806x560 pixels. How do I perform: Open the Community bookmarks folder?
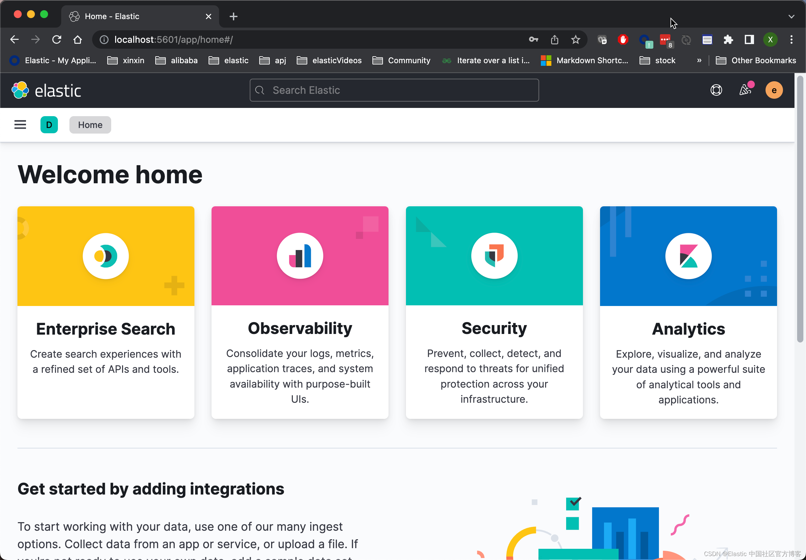point(401,60)
